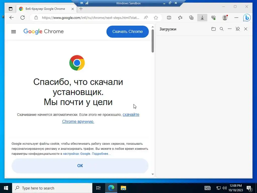Open a new tab with plus

point(81,9)
